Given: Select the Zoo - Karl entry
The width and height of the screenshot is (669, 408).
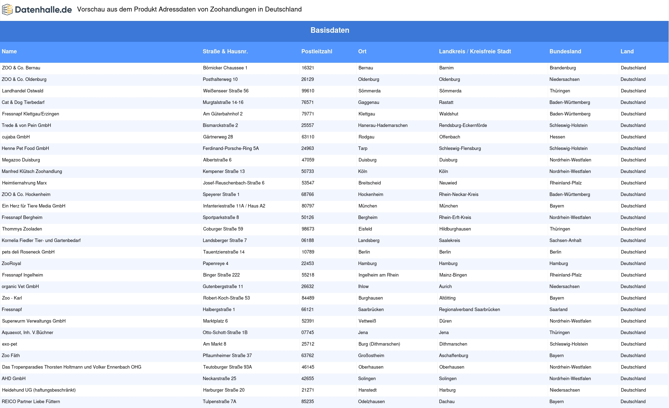Looking at the screenshot, I should (x=12, y=298).
